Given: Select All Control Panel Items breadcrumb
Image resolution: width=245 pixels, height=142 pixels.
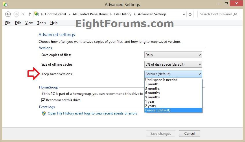Looking at the screenshot, I should coord(90,14).
